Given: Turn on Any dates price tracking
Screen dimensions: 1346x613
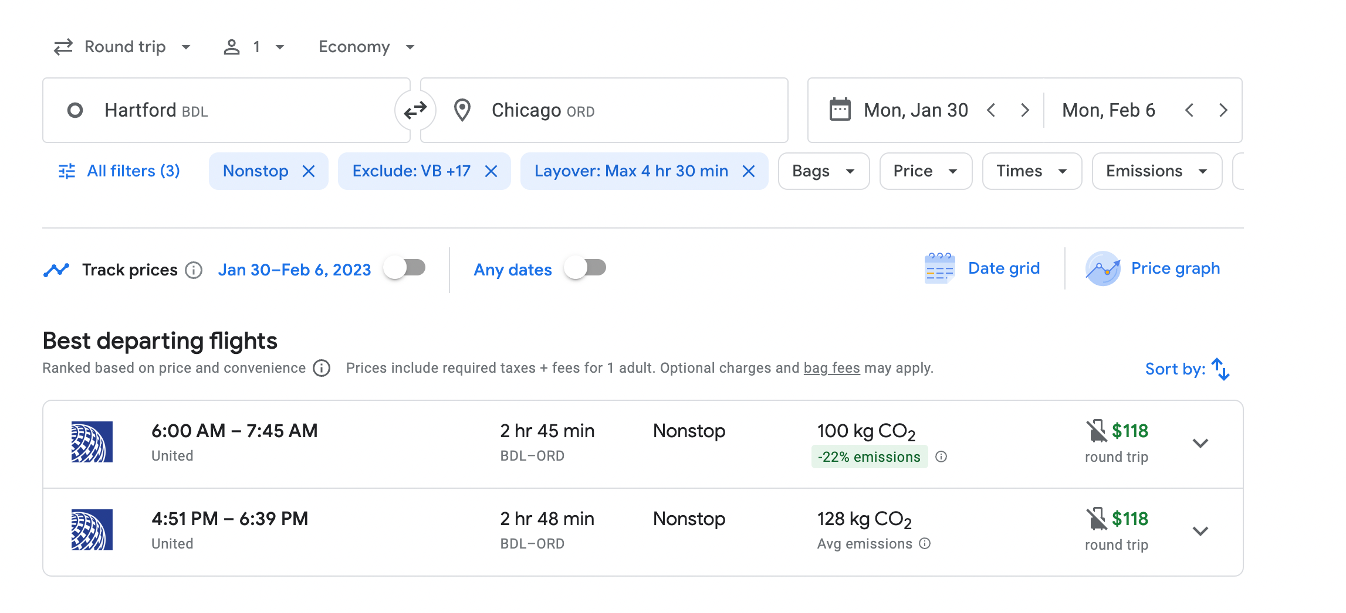Looking at the screenshot, I should point(586,268).
